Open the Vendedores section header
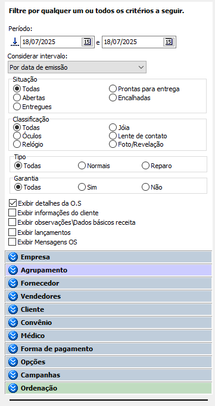Viewport: 215px width, 406px height. coord(108,296)
